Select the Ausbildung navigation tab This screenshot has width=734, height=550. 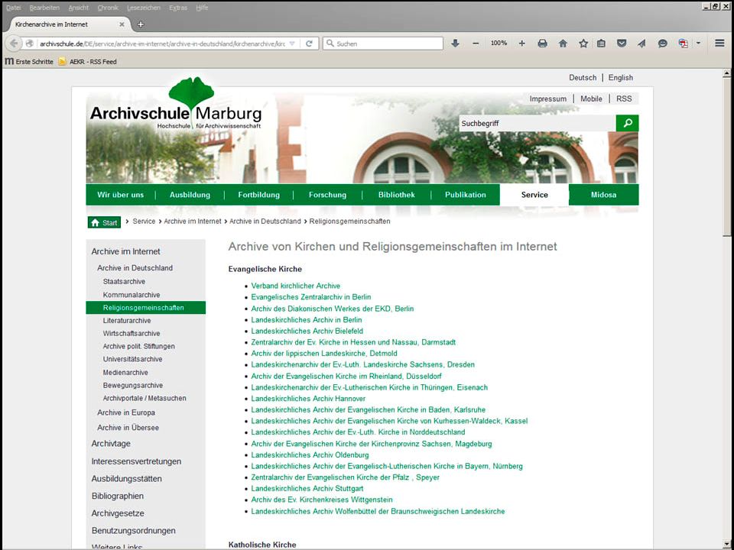(190, 195)
